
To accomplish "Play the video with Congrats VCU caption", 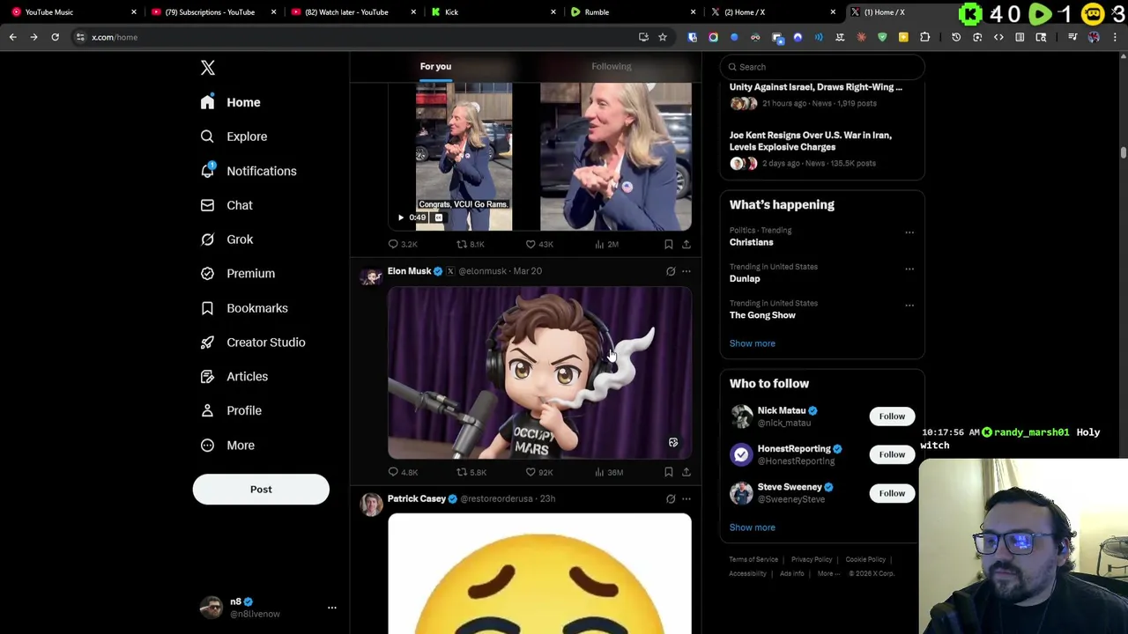I will 401,217.
